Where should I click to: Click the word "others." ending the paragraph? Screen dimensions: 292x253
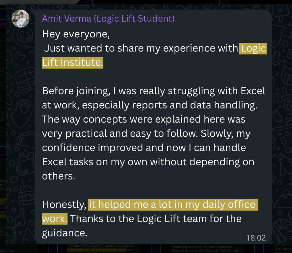point(58,176)
